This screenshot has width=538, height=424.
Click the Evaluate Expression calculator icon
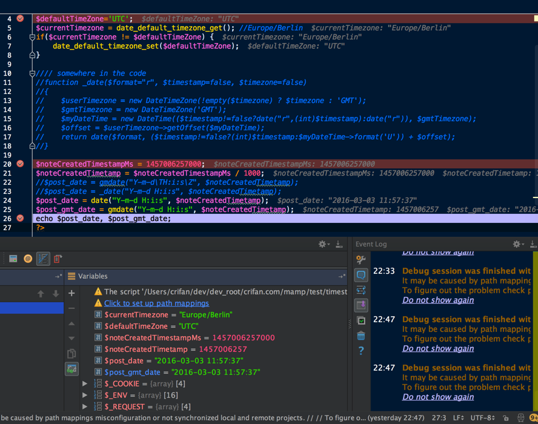pos(13,259)
